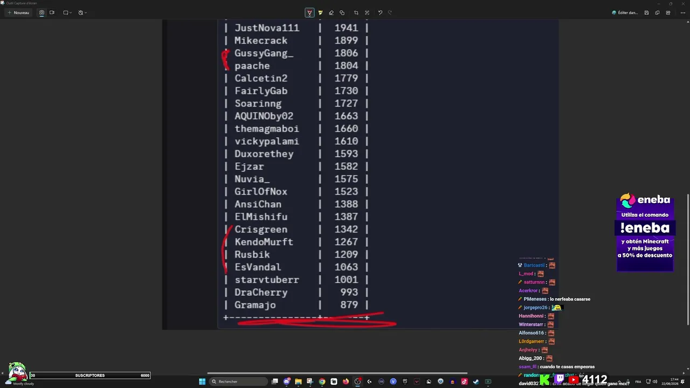Viewport: 690px width, 388px height.
Task: Click the Crisgreen name in the table
Action: pos(261,229)
